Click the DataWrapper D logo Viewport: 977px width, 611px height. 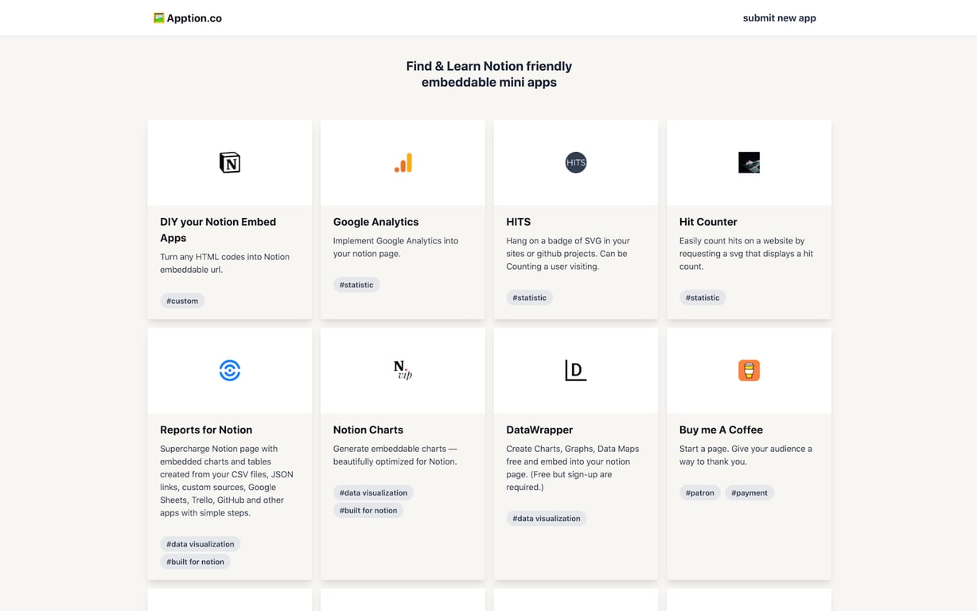click(575, 370)
